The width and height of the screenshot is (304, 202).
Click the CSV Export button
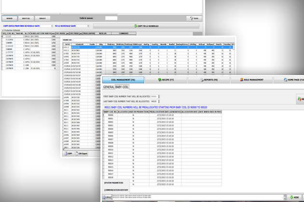coord(82,154)
